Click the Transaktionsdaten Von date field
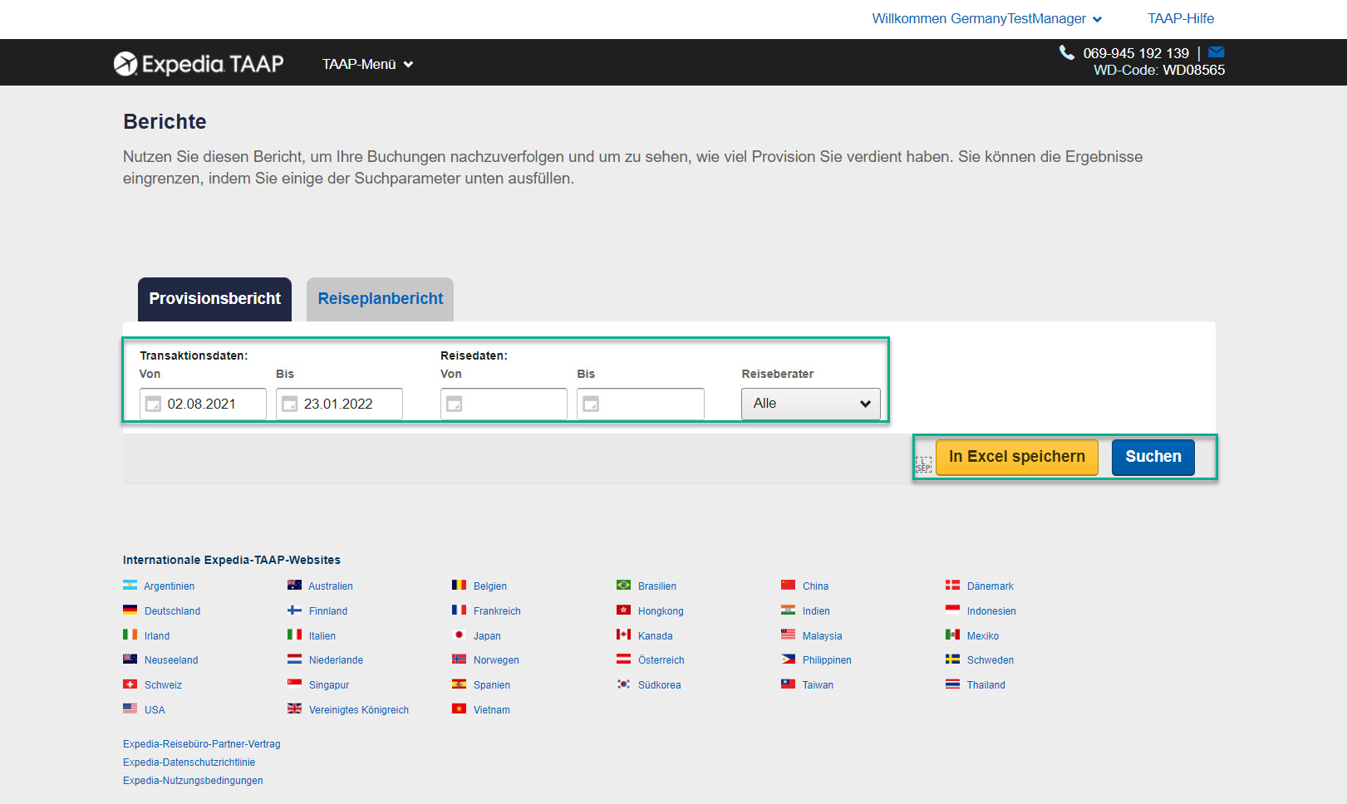Image resolution: width=1347 pixels, height=804 pixels. click(203, 404)
